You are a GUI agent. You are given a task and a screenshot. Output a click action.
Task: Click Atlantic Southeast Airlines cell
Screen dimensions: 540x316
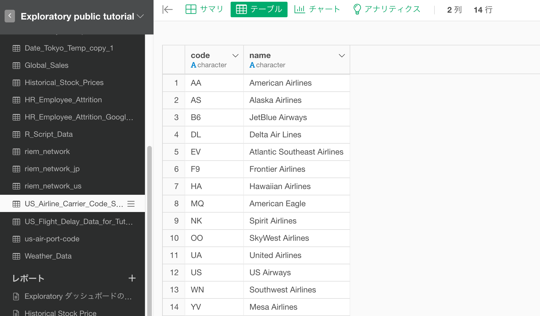coord(296,152)
